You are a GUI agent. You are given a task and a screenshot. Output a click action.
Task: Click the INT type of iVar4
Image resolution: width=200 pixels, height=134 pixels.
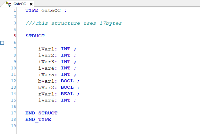(x=65, y=68)
